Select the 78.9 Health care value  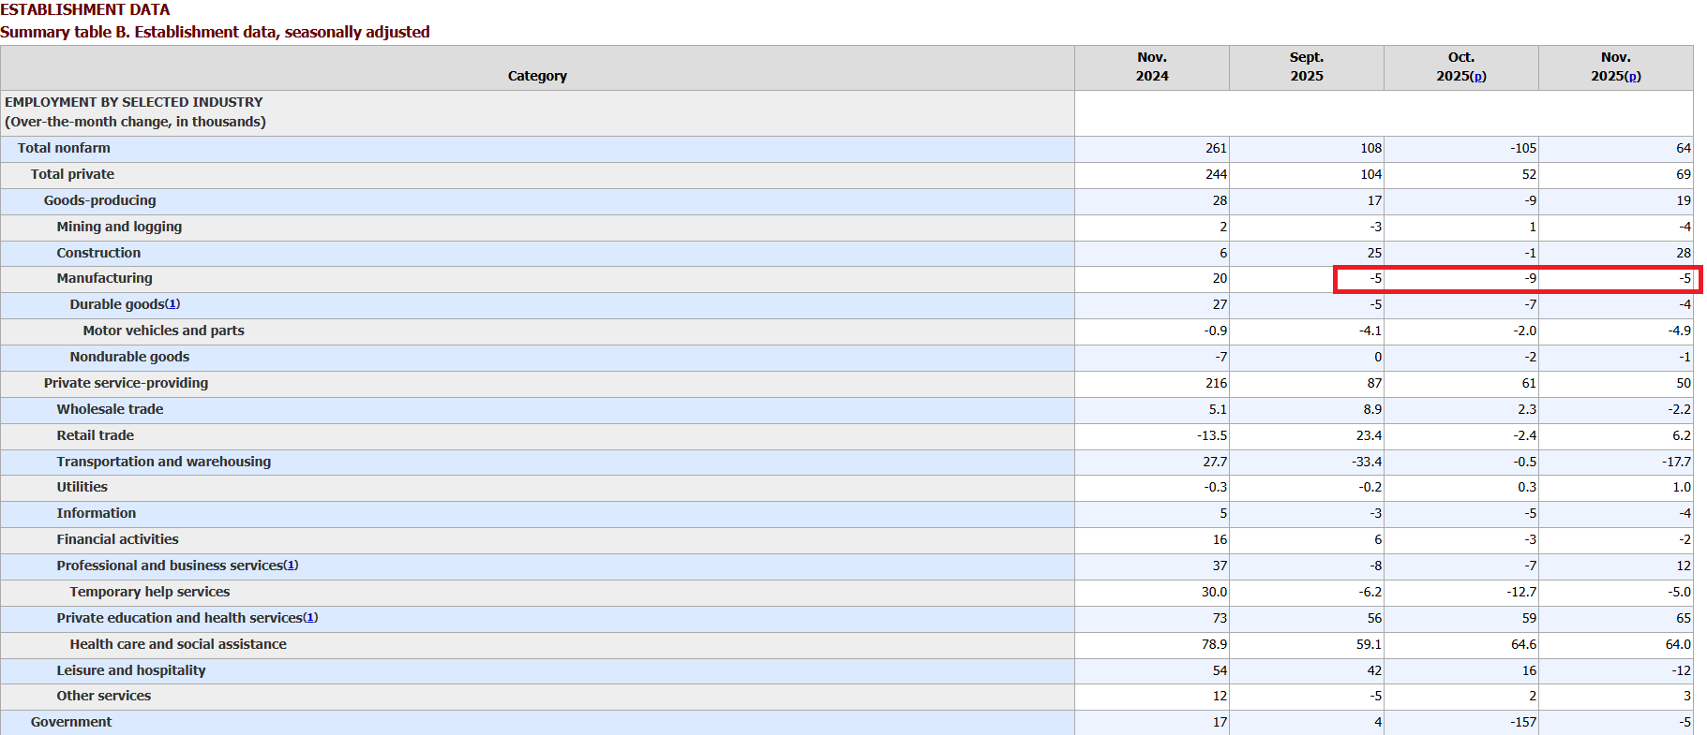[x=1214, y=644]
